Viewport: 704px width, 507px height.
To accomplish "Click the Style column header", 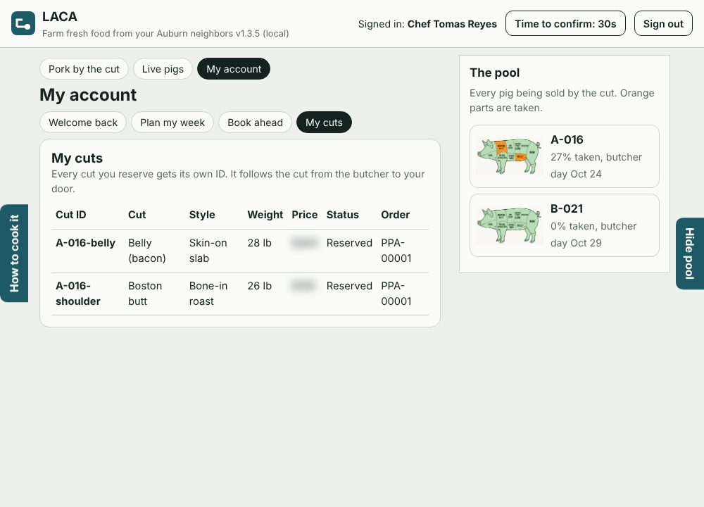I will (202, 215).
